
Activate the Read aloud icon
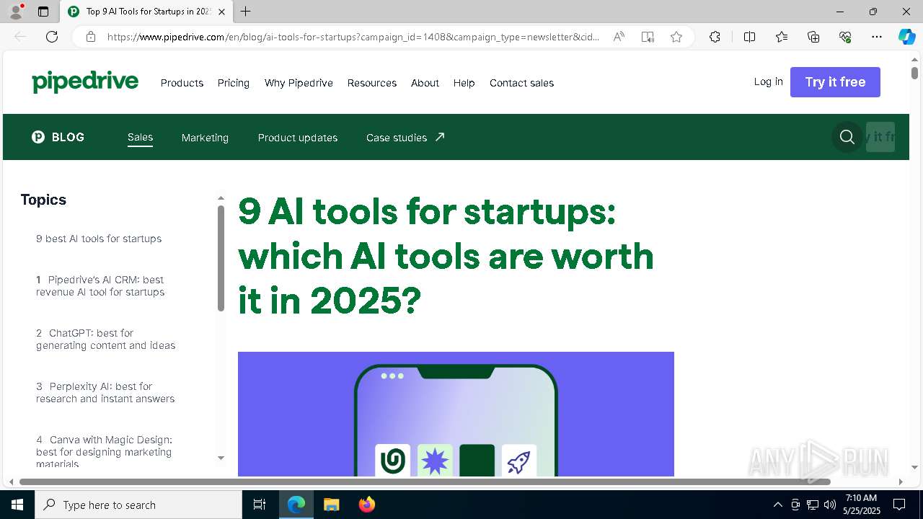tap(619, 37)
